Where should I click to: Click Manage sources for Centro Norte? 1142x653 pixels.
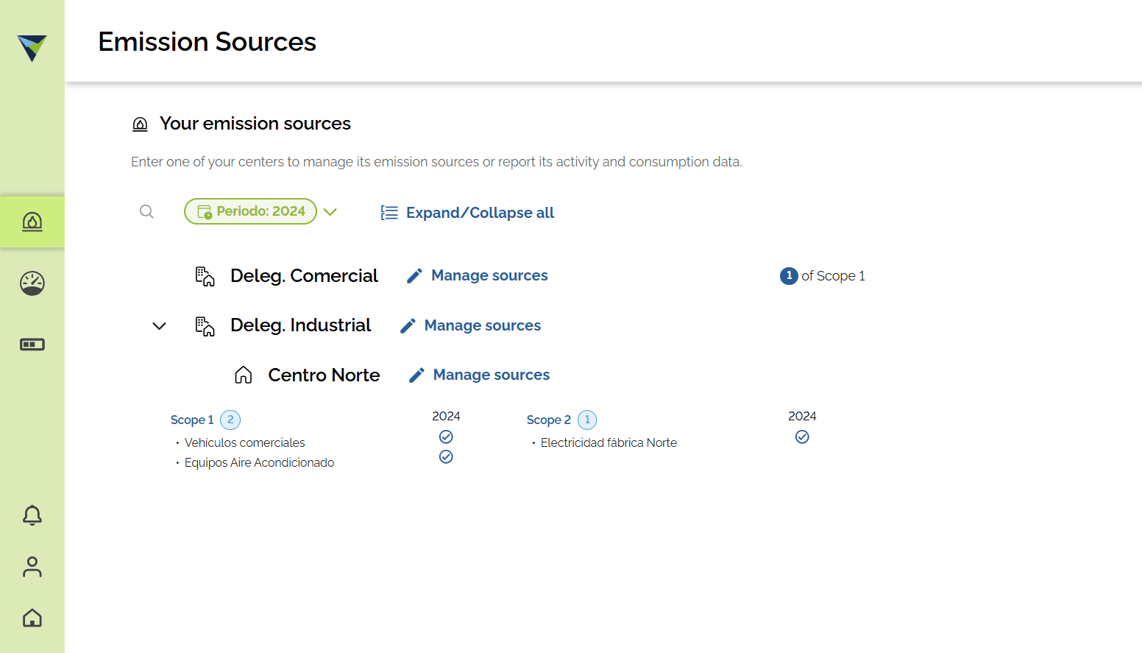(492, 375)
